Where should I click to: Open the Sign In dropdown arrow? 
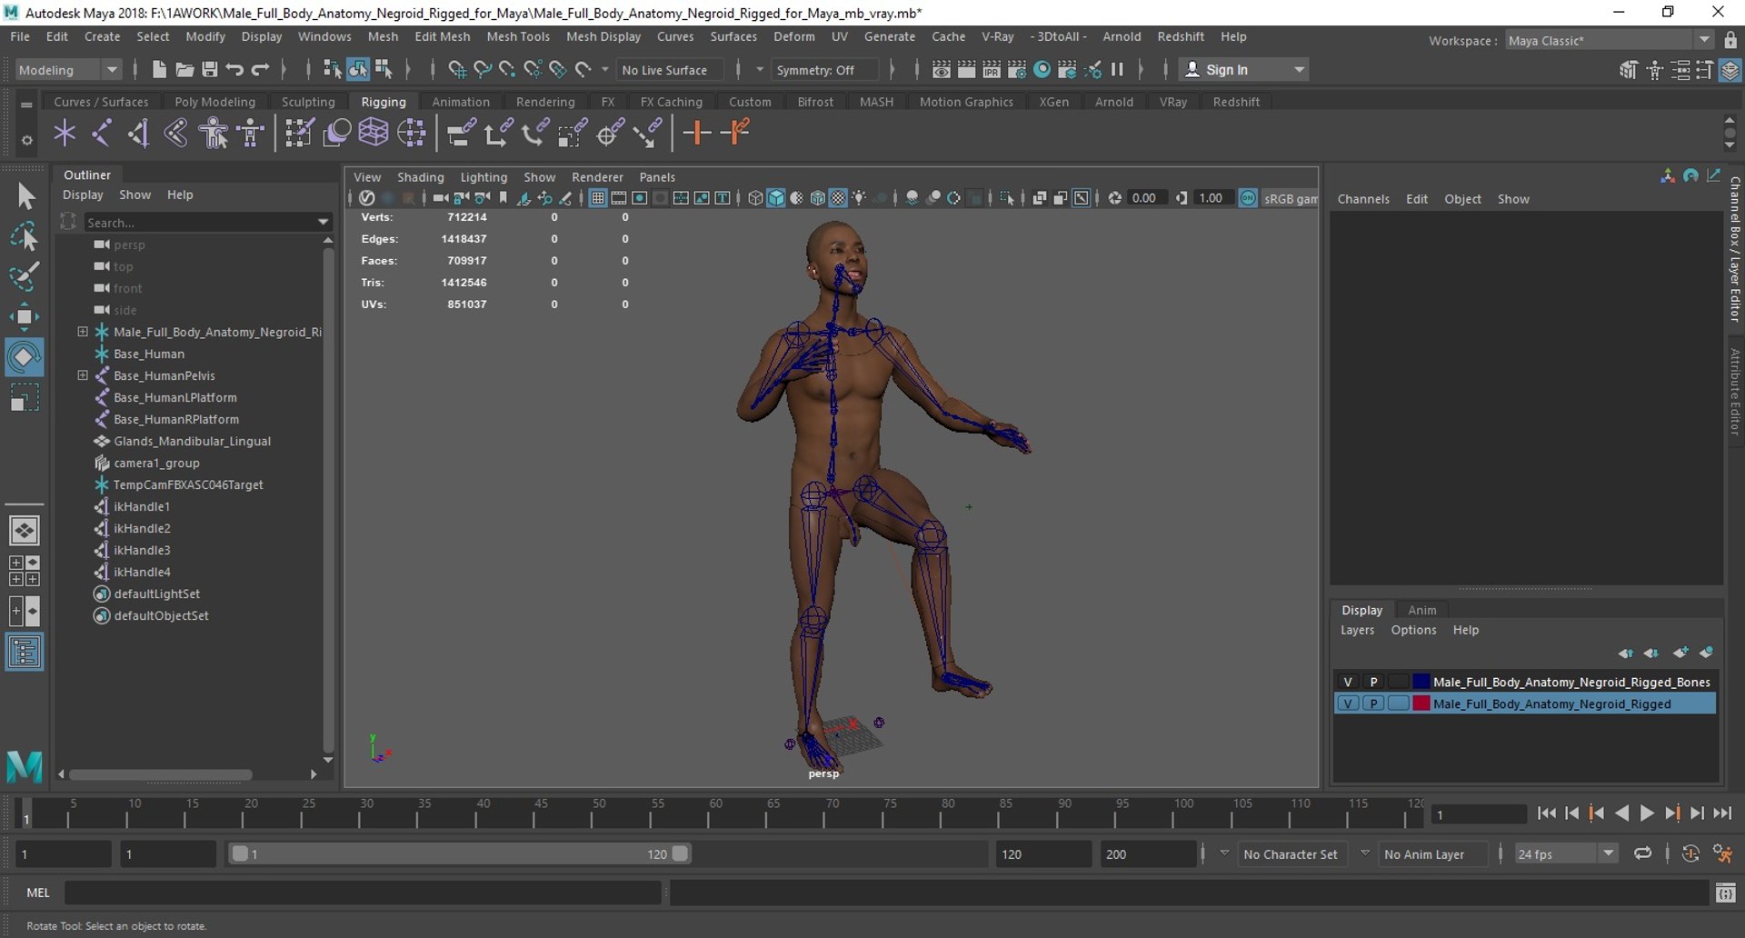(x=1300, y=70)
